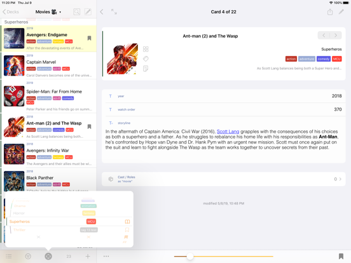
Task: Add a new card with plus
Action: (x=88, y=256)
